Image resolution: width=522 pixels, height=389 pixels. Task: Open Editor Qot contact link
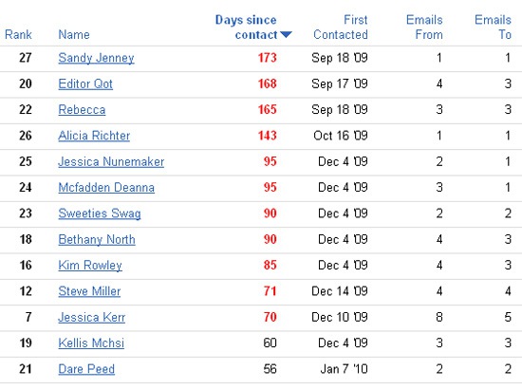tap(85, 83)
